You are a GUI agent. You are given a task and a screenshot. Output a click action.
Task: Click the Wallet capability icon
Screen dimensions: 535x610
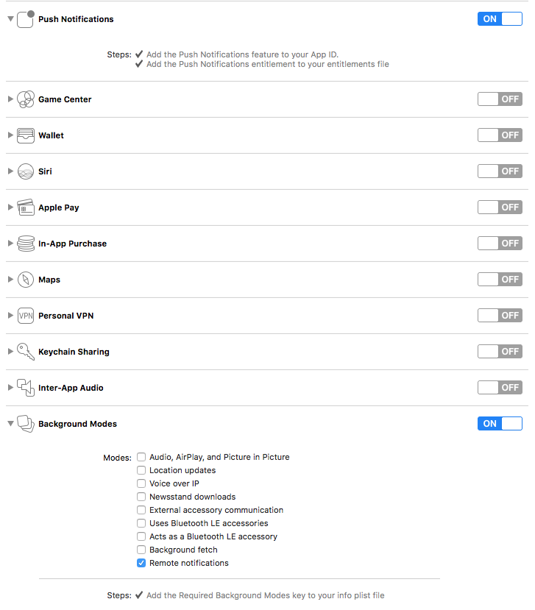pos(26,135)
